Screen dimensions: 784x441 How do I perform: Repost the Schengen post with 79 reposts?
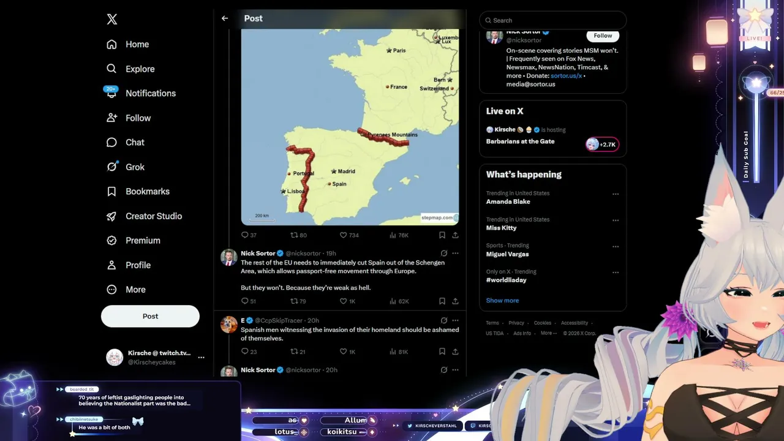tap(298, 301)
